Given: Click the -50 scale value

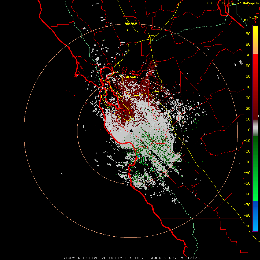Looking at the screenshot, I should coord(247,183).
